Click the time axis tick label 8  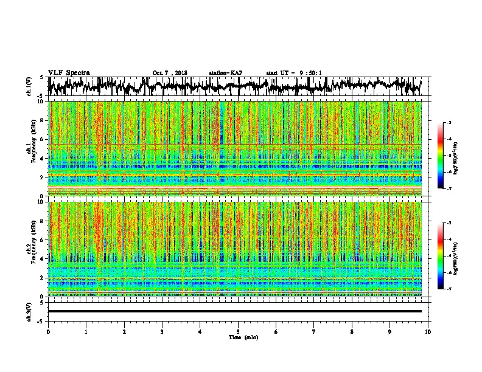[352, 332]
